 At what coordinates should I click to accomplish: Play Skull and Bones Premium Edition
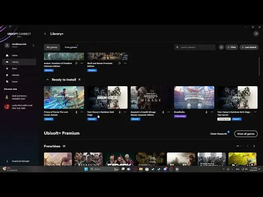pyautogui.click(x=120, y=63)
